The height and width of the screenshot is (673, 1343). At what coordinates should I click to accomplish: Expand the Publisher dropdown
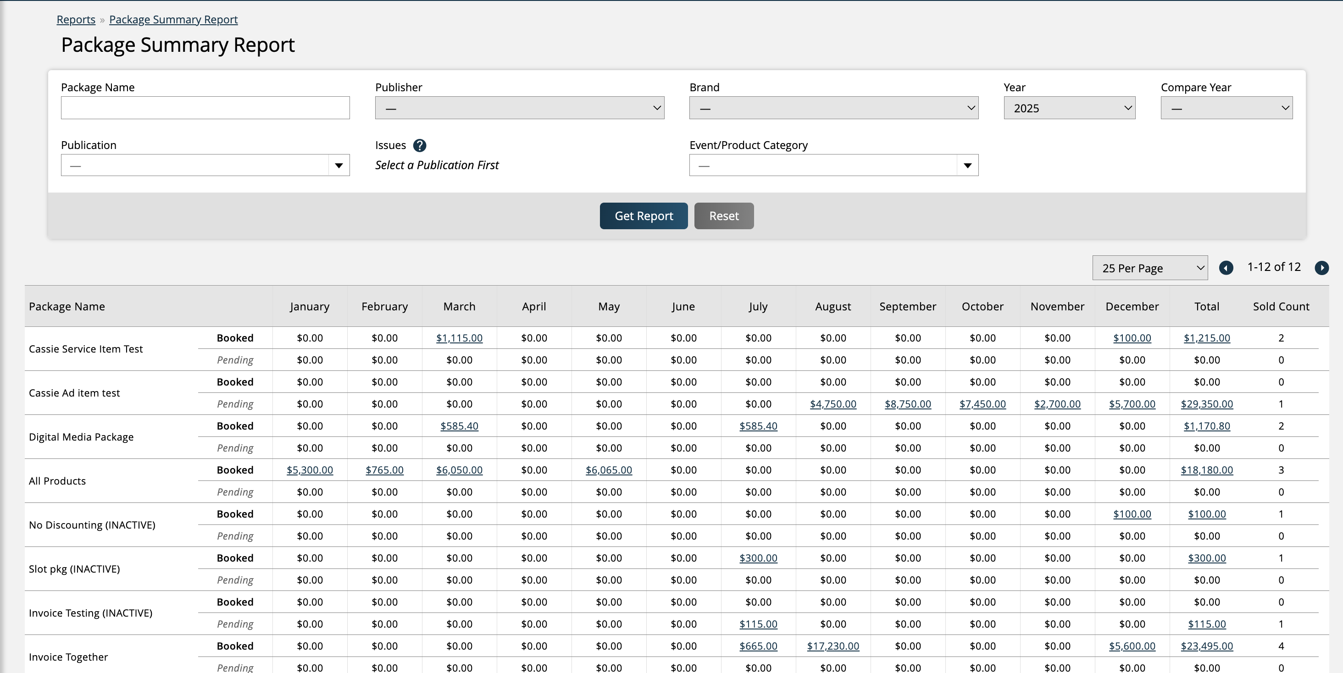(519, 108)
